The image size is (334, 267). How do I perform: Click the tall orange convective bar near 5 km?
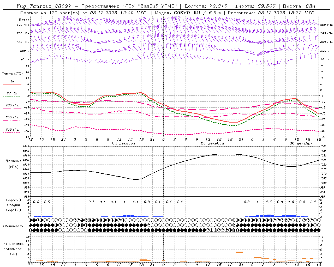click(x=239, y=252)
